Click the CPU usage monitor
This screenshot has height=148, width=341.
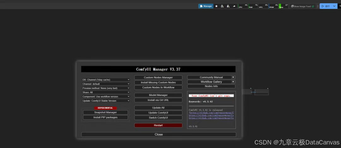pos(243,6)
